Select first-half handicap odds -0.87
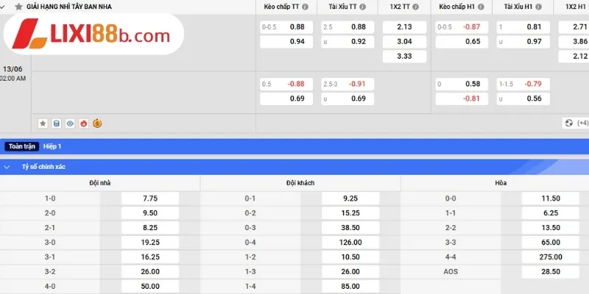The height and width of the screenshot is (294, 589). (x=462, y=27)
